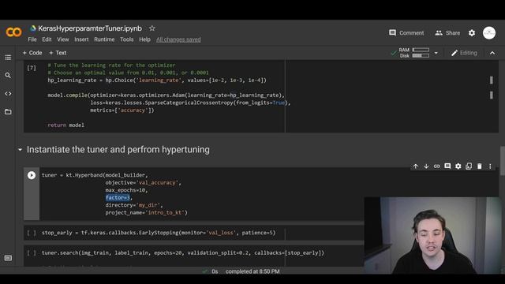Screen dimensions: 505x284
Task: Open the View menu
Action: pos(63,39)
